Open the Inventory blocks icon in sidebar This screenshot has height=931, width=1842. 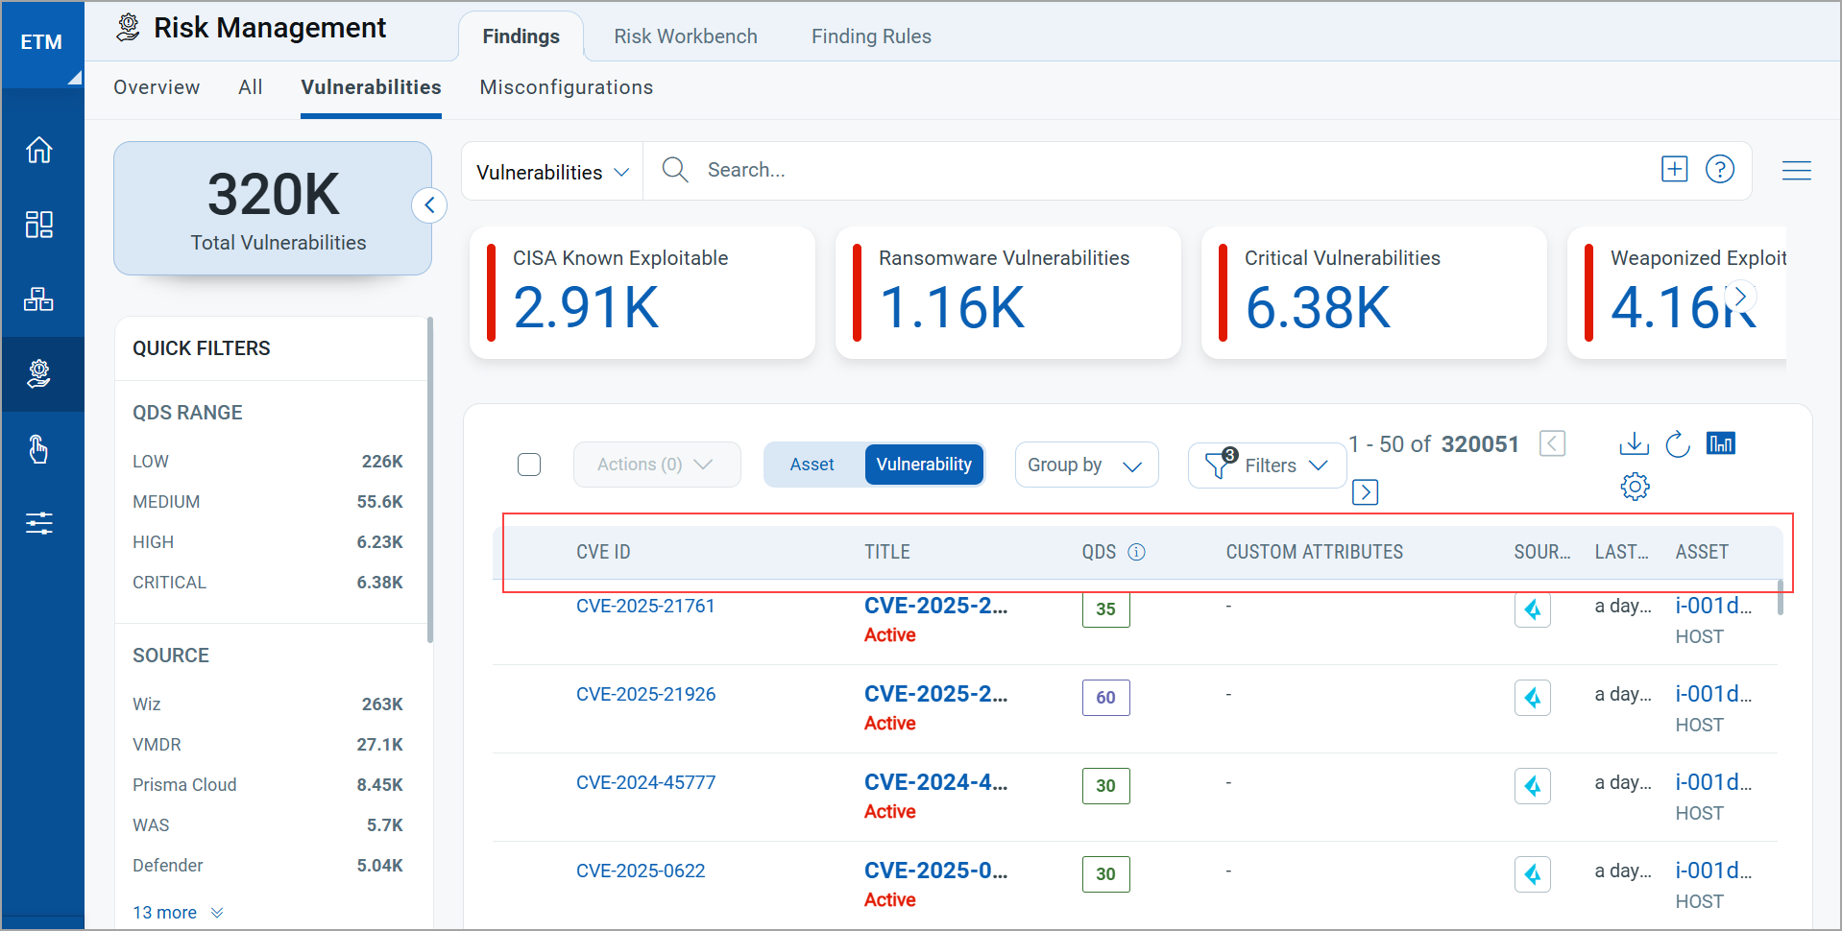click(x=39, y=298)
